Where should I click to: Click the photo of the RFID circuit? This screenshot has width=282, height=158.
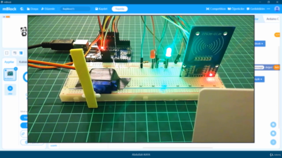click(141, 79)
